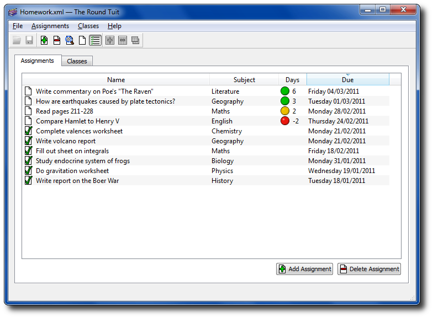
Task: Click the magnifier view assignment toolbar icon
Action: click(x=70, y=40)
